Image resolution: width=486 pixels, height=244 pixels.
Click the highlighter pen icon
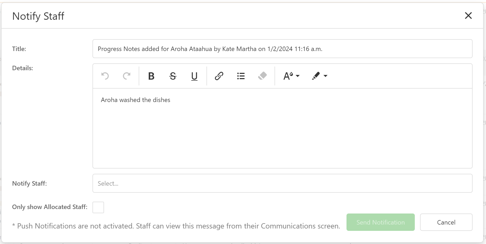(316, 76)
